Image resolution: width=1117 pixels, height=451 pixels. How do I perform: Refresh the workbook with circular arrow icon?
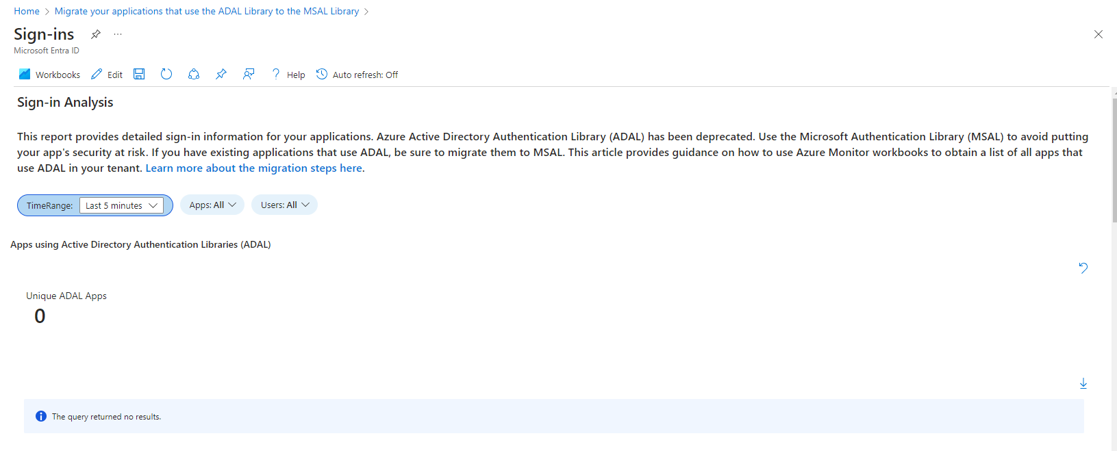(x=166, y=74)
